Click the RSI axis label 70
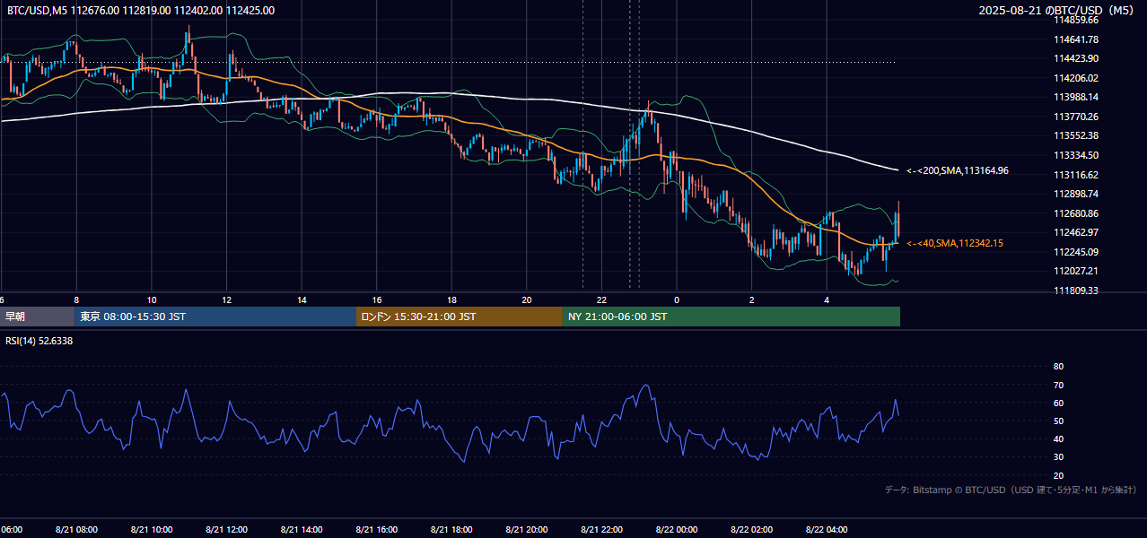Screen dimensions: 1147x538 1058,385
